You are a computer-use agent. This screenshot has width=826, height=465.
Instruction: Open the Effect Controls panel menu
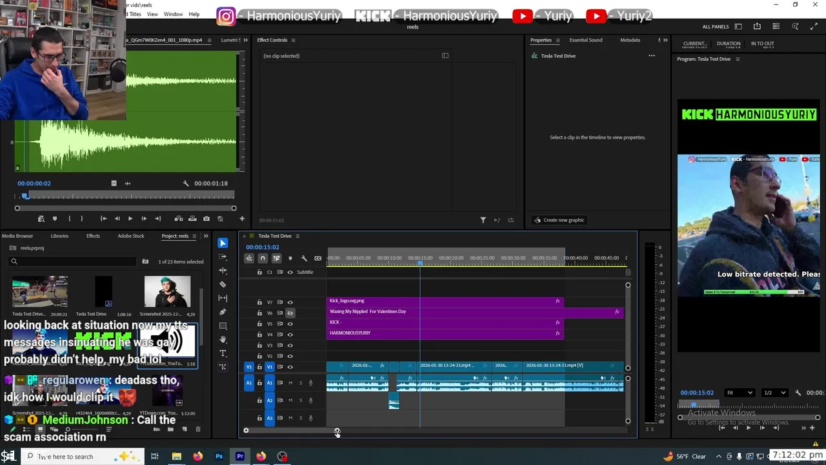pos(293,40)
